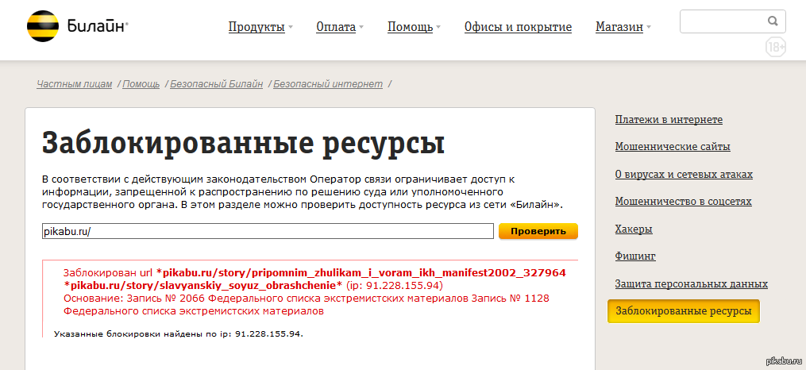Open Безопасный интернет breadcrumb link
This screenshot has height=370, width=806.
[328, 83]
